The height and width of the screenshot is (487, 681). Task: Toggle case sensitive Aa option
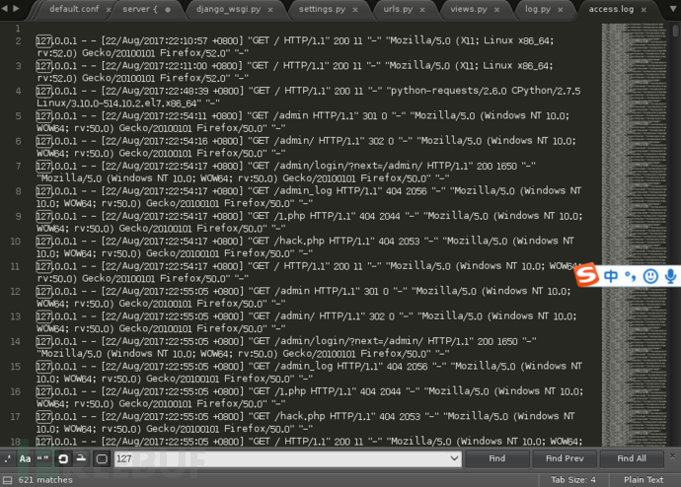click(26, 458)
